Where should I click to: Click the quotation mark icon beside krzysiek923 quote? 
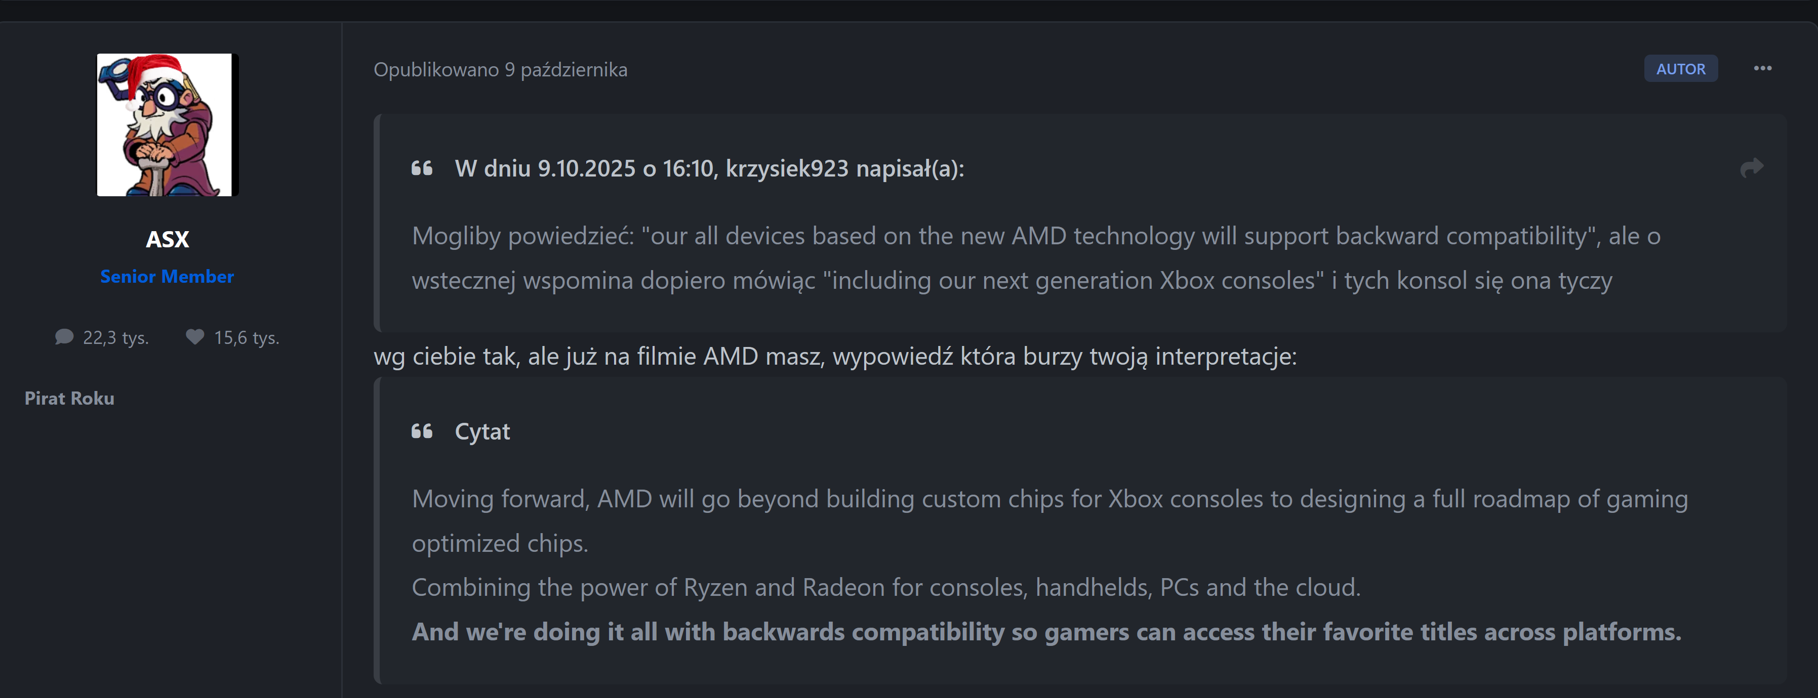(422, 168)
